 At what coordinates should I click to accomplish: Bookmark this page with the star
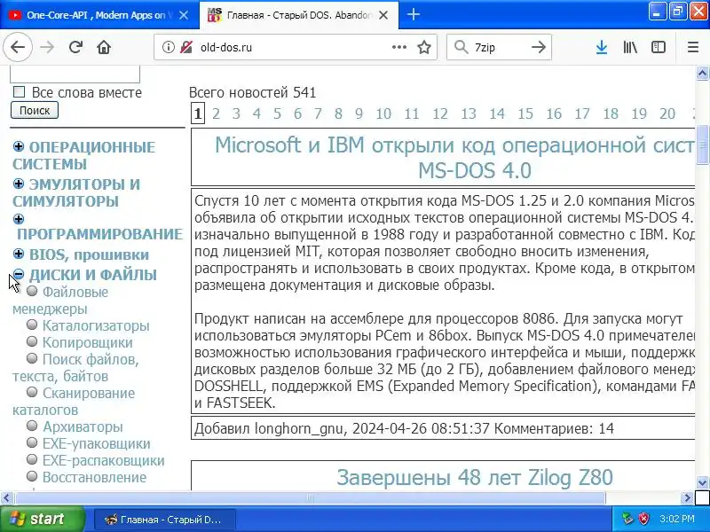tap(424, 47)
